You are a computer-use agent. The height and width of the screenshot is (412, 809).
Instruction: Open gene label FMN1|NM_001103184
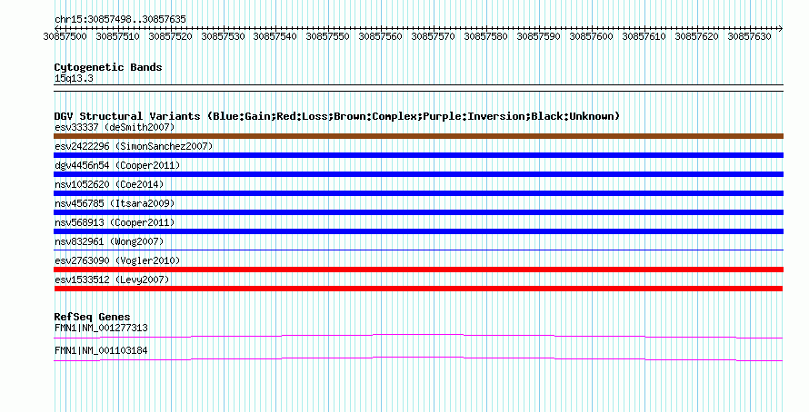pyautogui.click(x=101, y=350)
